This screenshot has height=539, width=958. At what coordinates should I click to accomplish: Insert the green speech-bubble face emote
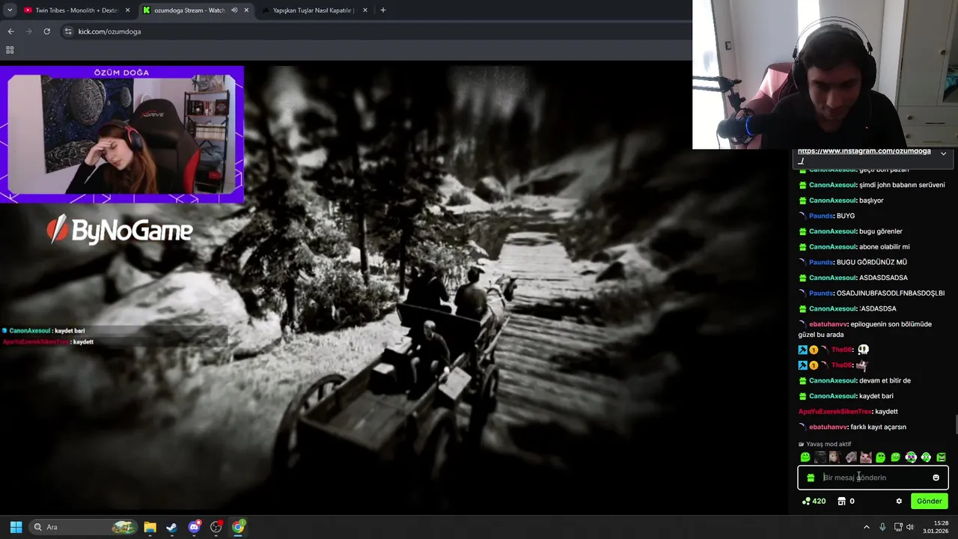[896, 457]
